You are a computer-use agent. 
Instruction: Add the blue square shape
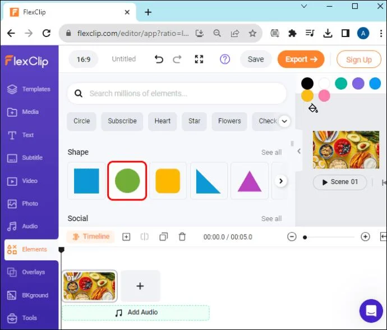click(x=86, y=181)
